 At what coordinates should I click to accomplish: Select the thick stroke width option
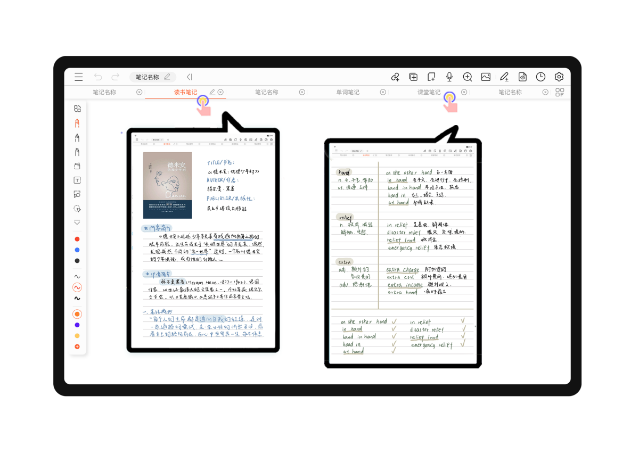[77, 299]
